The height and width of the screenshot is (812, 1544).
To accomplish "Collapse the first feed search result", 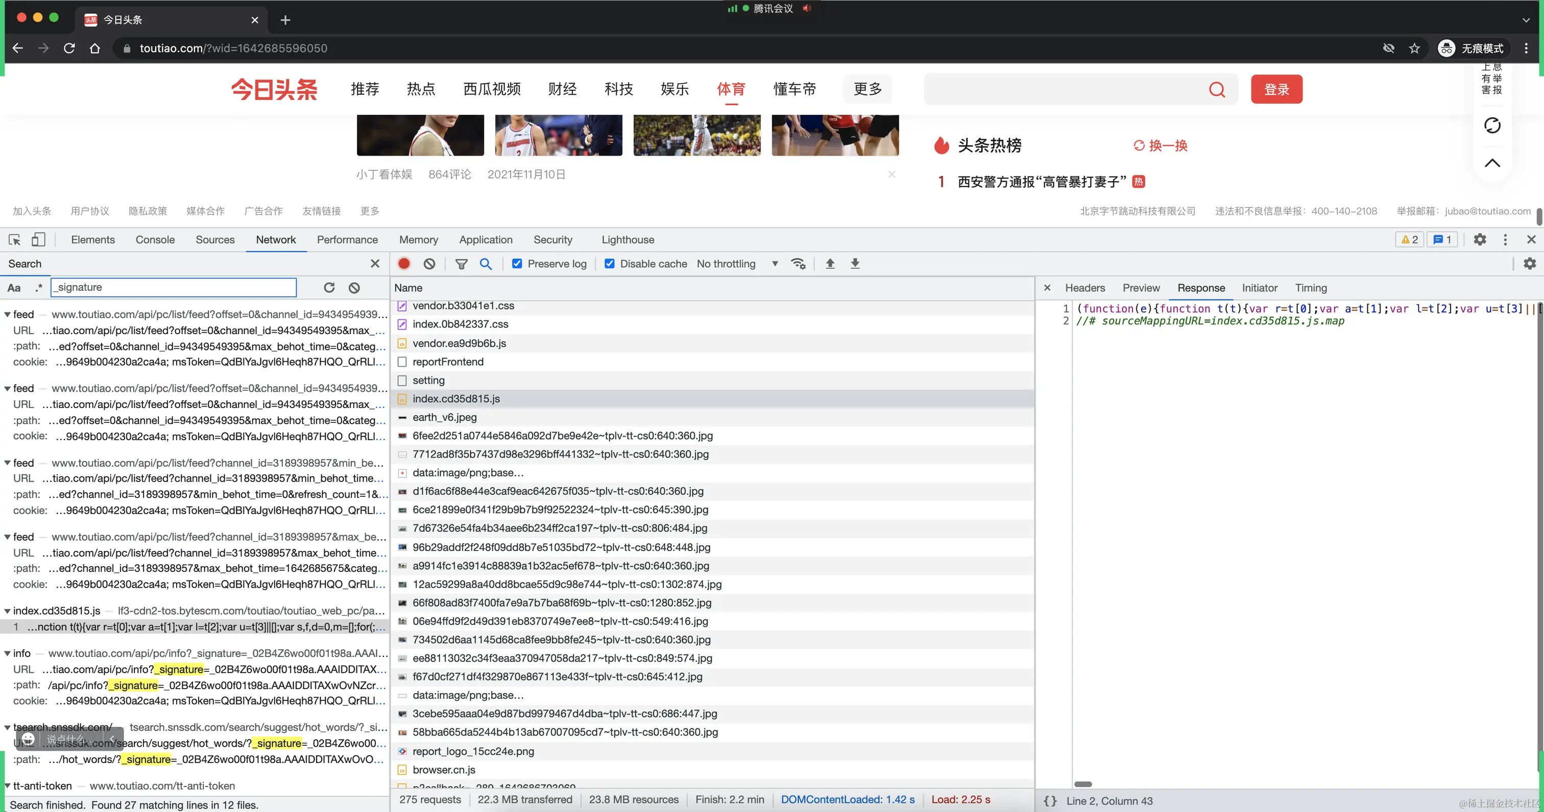I will click(7, 314).
